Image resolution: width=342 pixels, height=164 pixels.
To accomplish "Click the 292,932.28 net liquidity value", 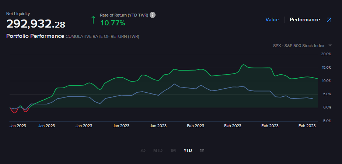I will [36, 24].
